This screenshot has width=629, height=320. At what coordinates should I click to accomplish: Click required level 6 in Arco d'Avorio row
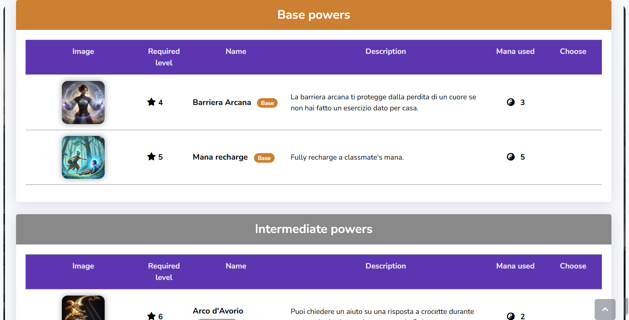[160, 316]
